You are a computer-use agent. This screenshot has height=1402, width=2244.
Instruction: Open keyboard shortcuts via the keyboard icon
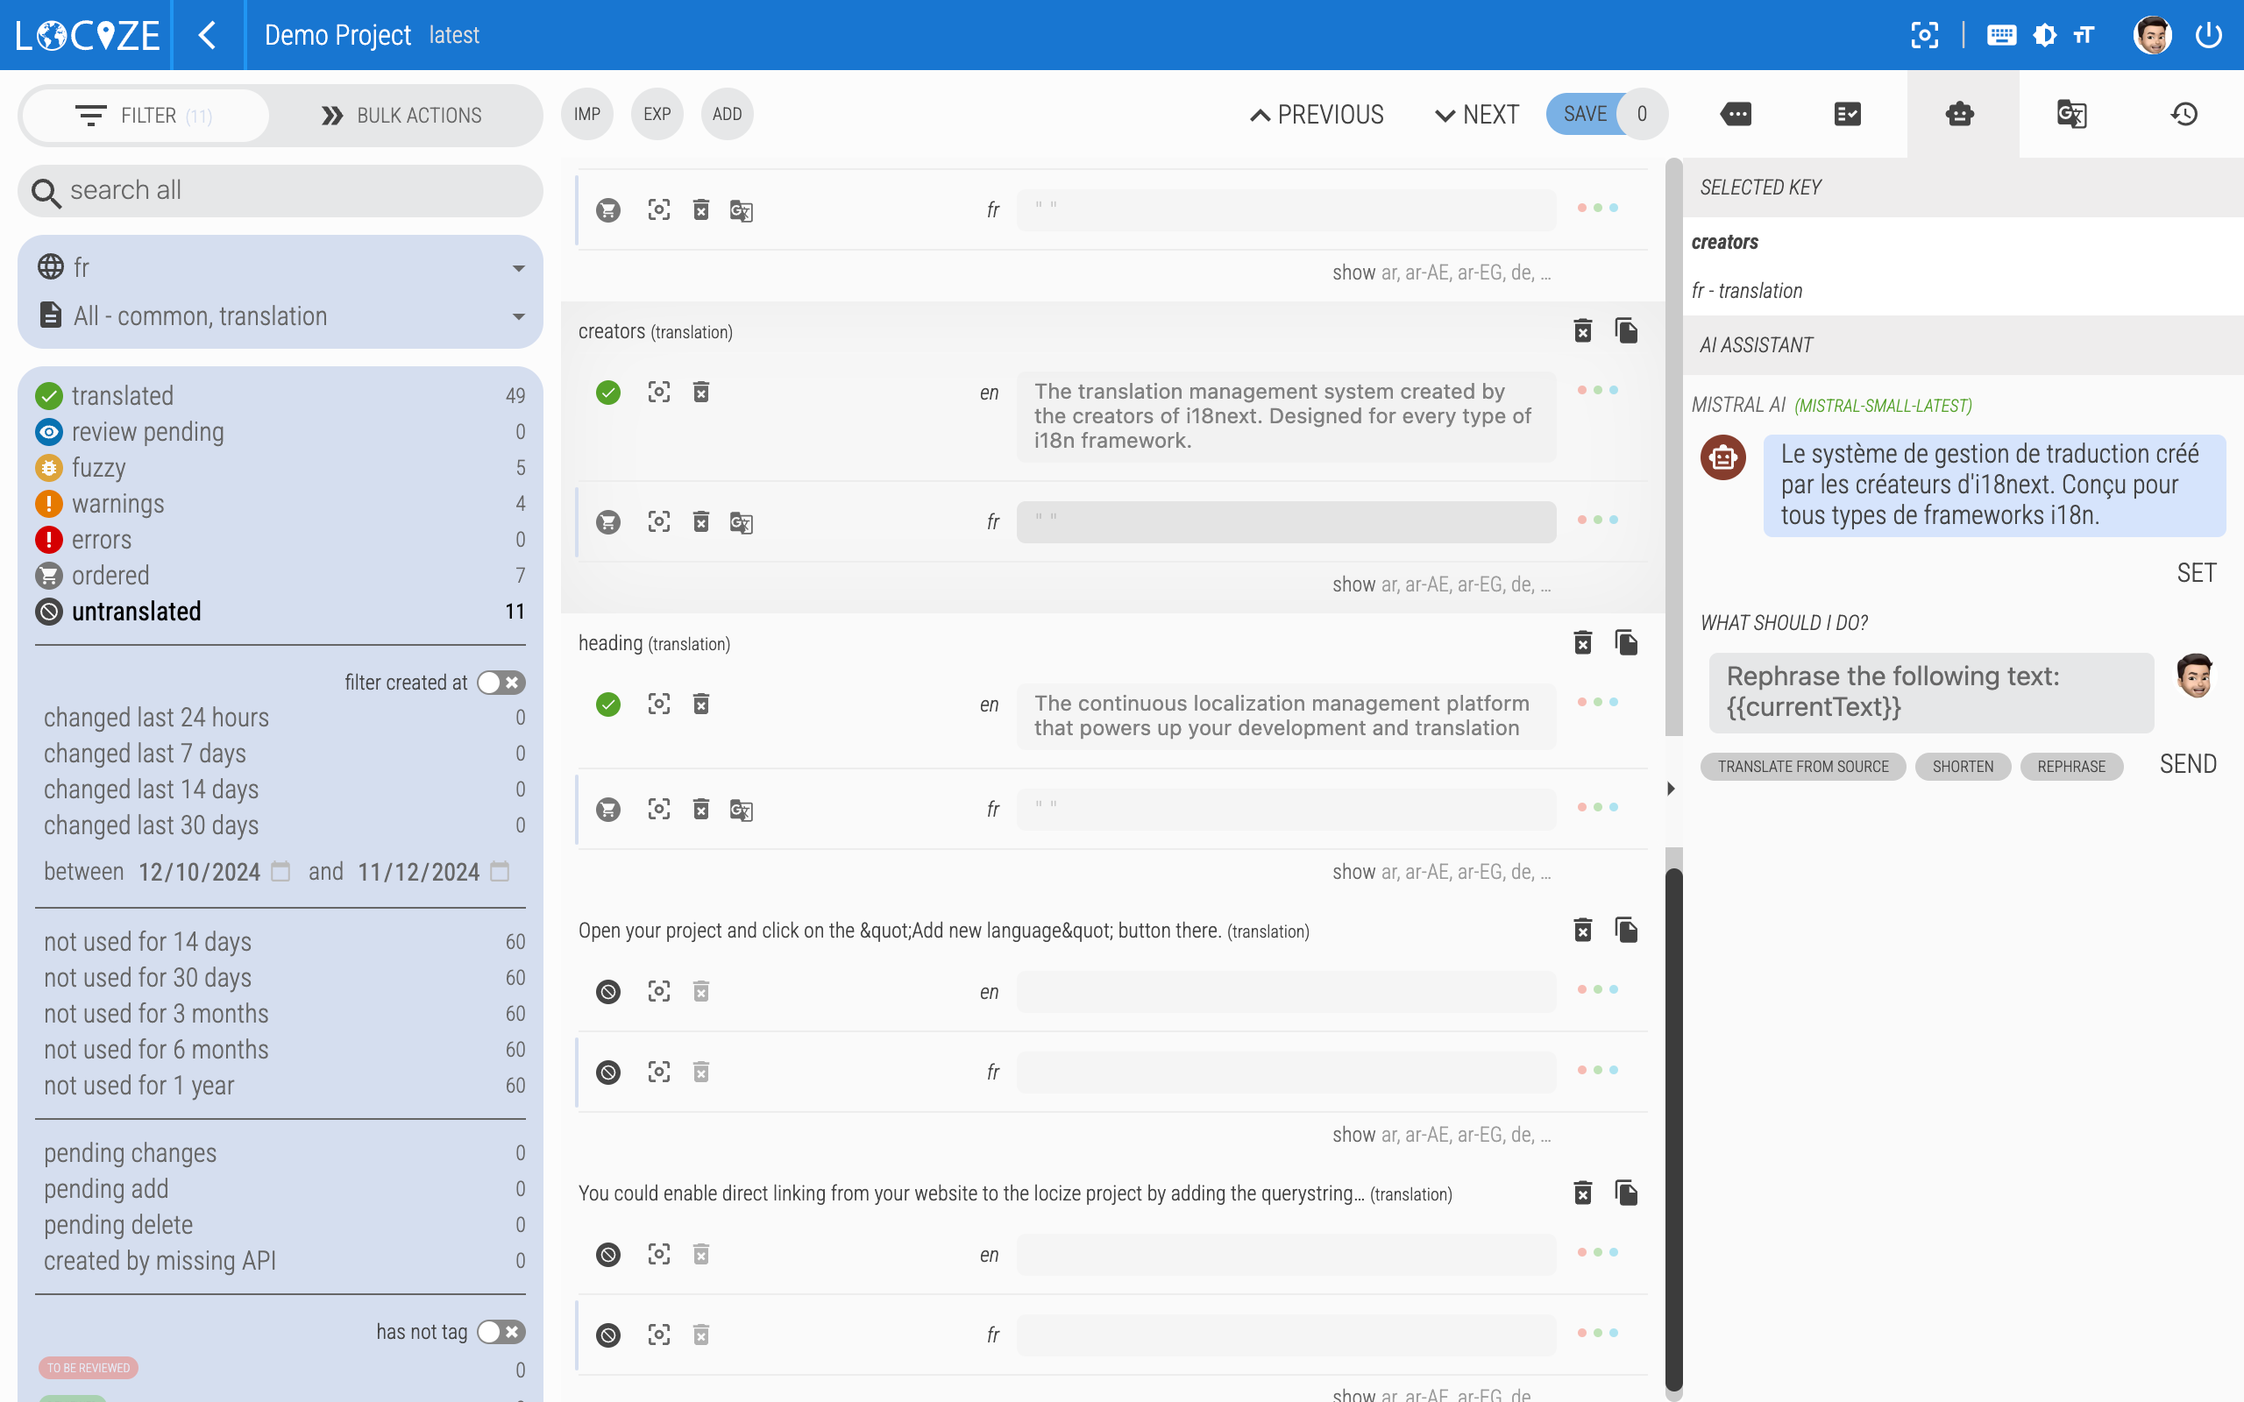[2002, 34]
